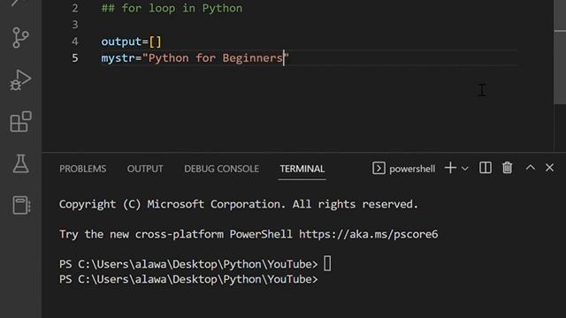Click the '## for loop in Python' comment

172,8
